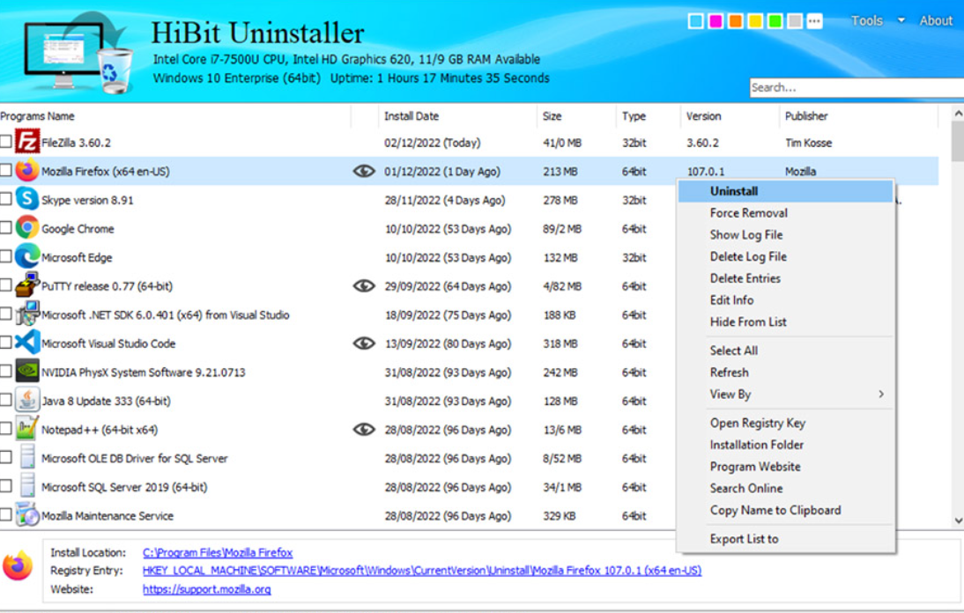This screenshot has width=964, height=613.
Task: Click the Visual Studio Code icon
Action: [x=27, y=343]
